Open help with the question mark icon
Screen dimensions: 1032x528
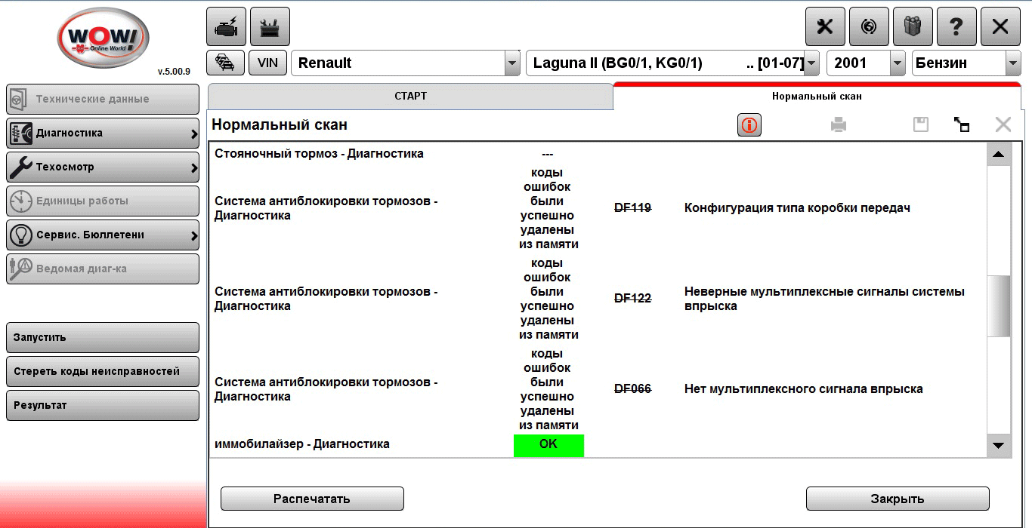click(x=956, y=27)
